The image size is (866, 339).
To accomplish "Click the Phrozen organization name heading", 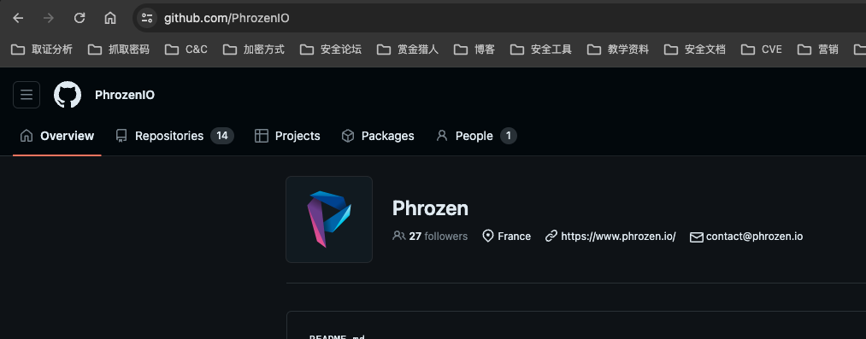I will click(x=430, y=208).
